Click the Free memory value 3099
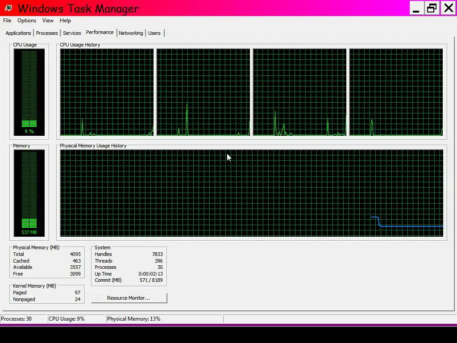The height and width of the screenshot is (343, 457). [75, 274]
